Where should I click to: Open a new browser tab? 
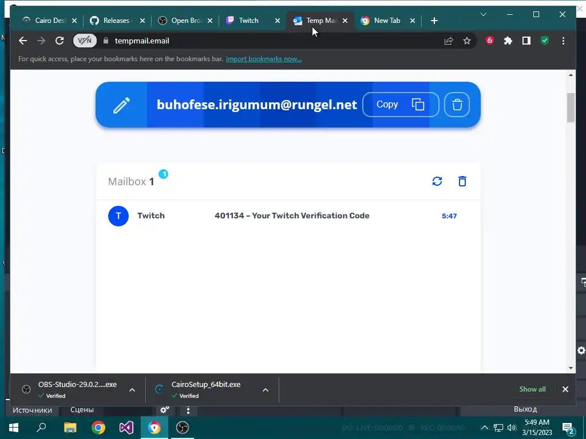(x=434, y=21)
